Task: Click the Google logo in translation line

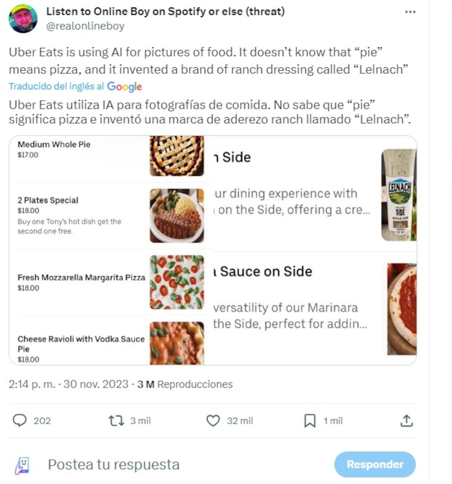Action: [x=124, y=87]
